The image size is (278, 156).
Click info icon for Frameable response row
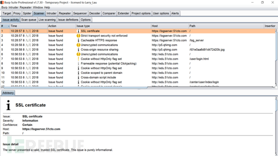(79, 64)
